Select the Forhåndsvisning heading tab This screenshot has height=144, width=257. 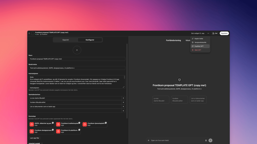(173, 40)
